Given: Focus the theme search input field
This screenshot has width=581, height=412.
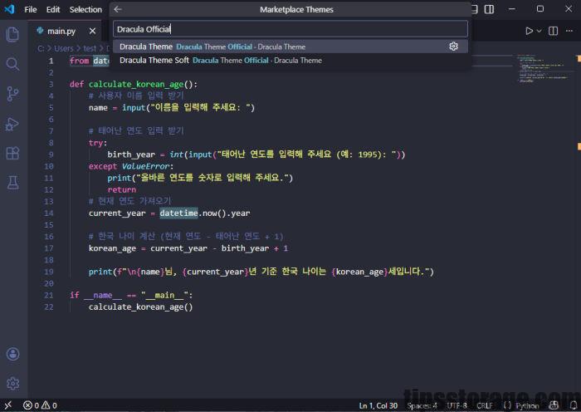Looking at the screenshot, I should point(290,29).
